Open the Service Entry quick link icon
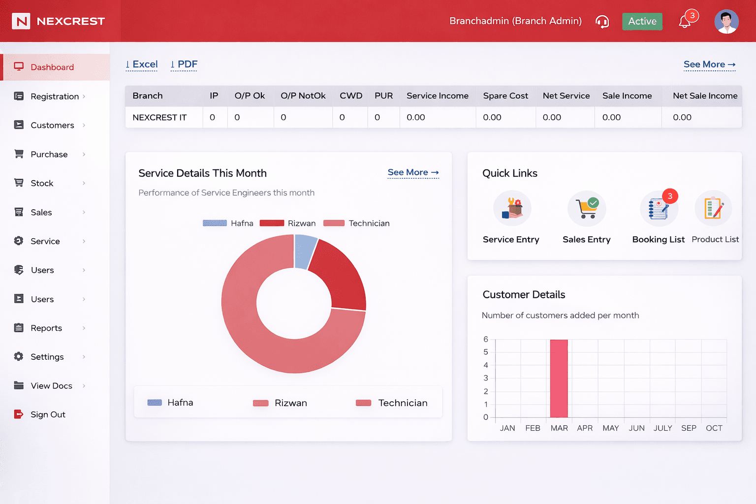The image size is (756, 504). (512, 209)
